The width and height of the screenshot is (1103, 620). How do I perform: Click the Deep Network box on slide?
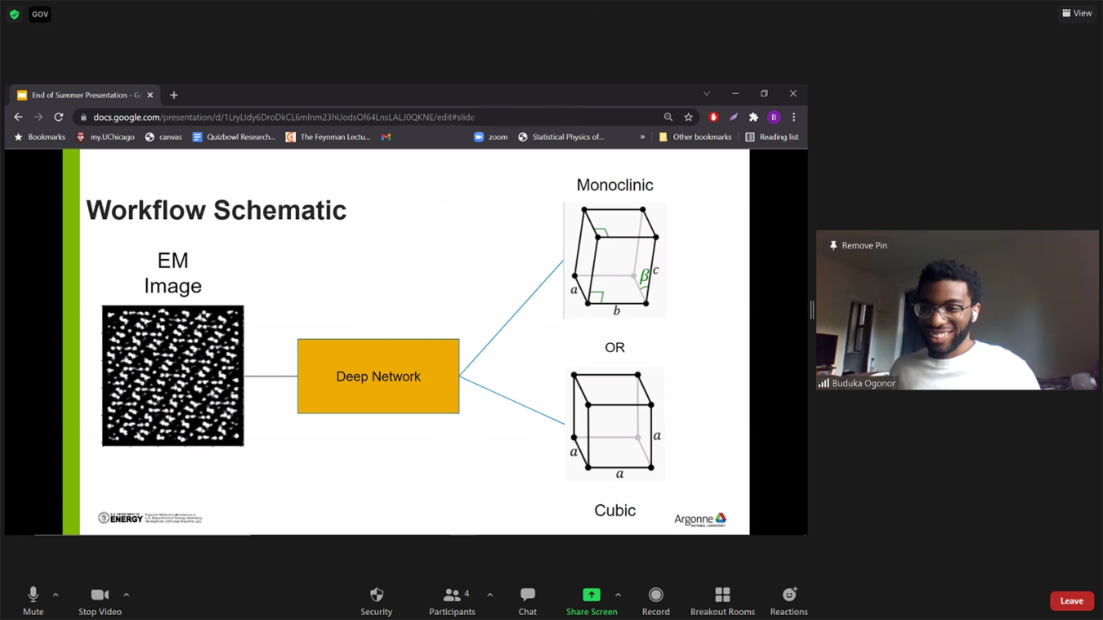click(x=378, y=377)
